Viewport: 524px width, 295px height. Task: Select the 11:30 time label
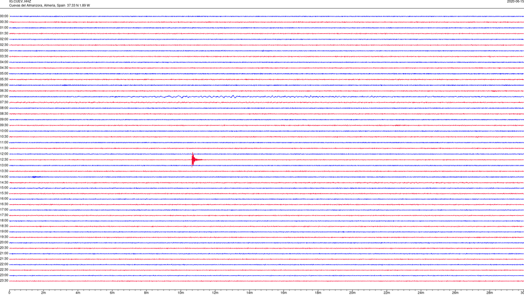click(x=4, y=148)
